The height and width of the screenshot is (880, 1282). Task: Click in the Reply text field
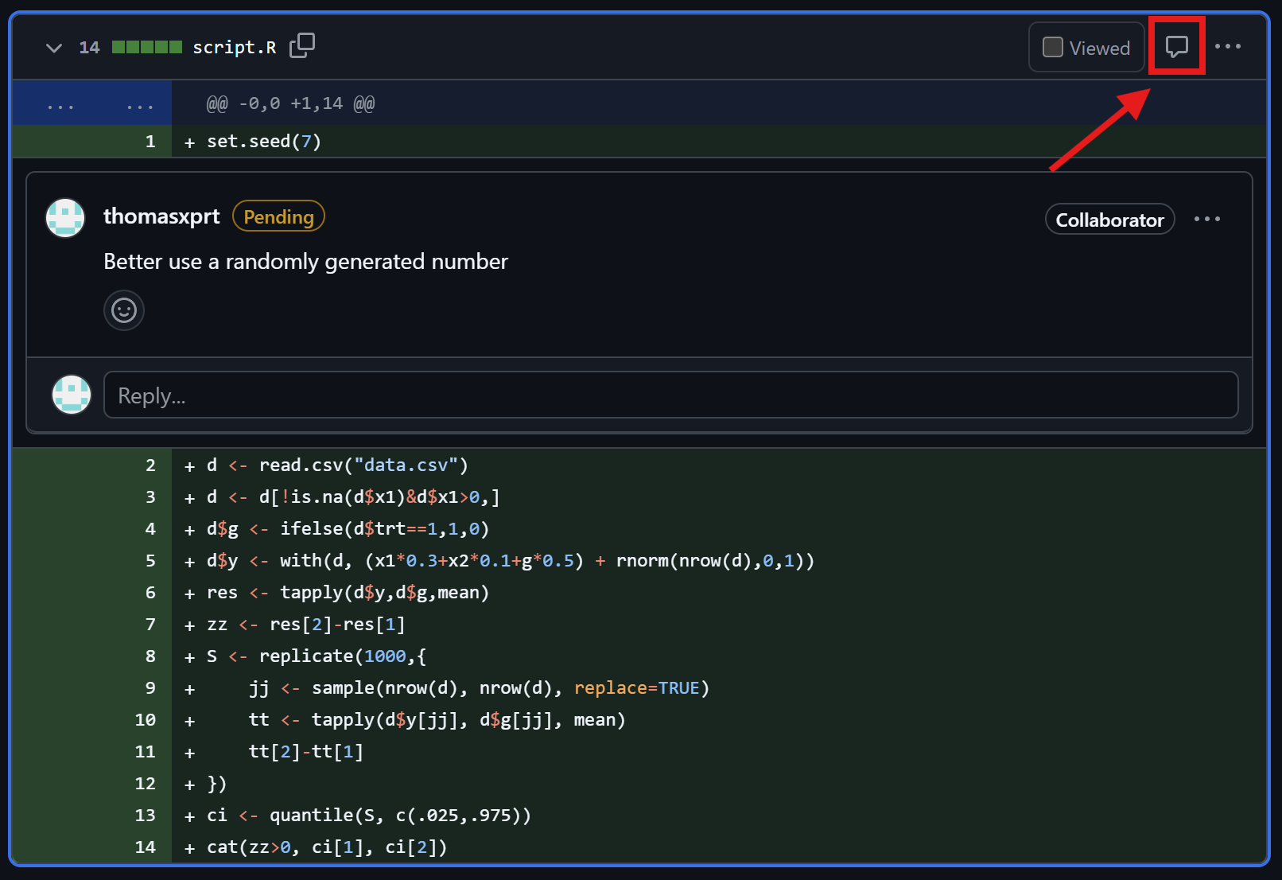tap(670, 395)
